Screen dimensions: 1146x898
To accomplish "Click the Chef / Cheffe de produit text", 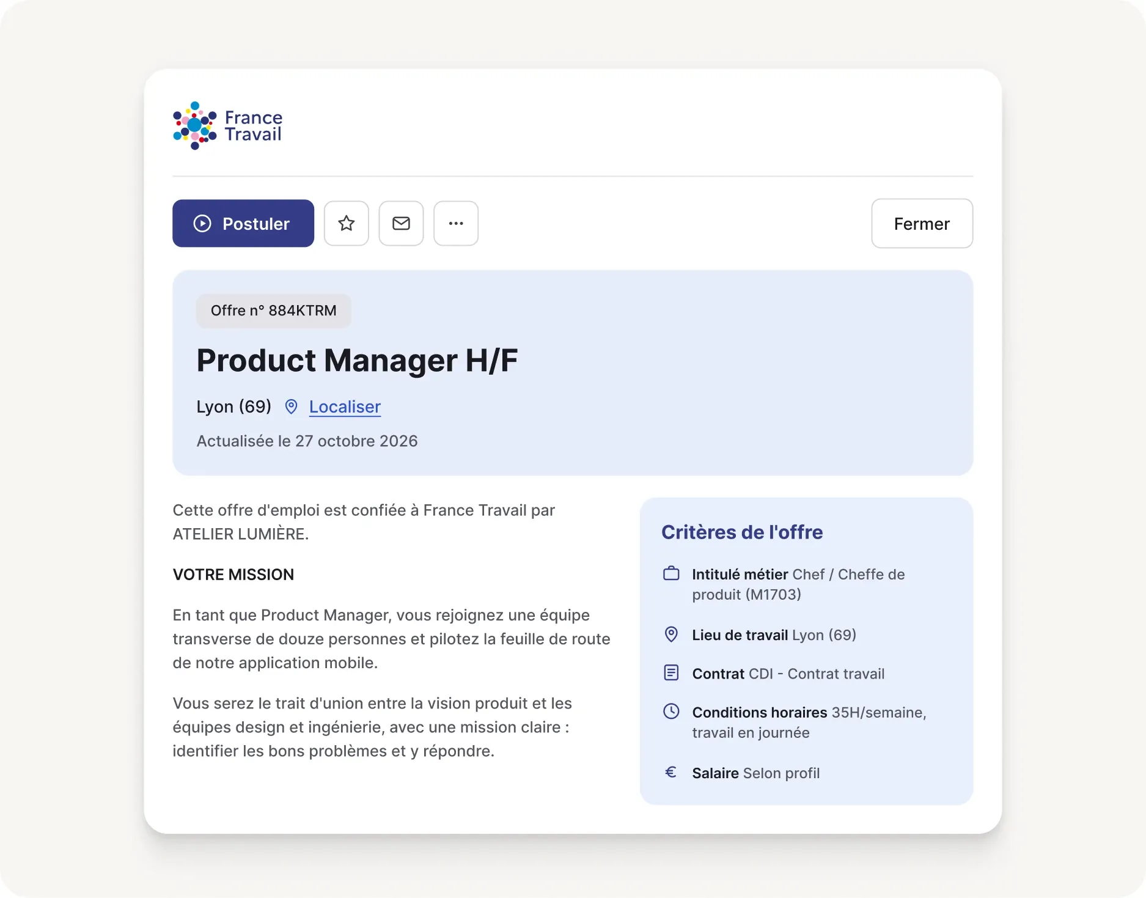I will click(798, 584).
